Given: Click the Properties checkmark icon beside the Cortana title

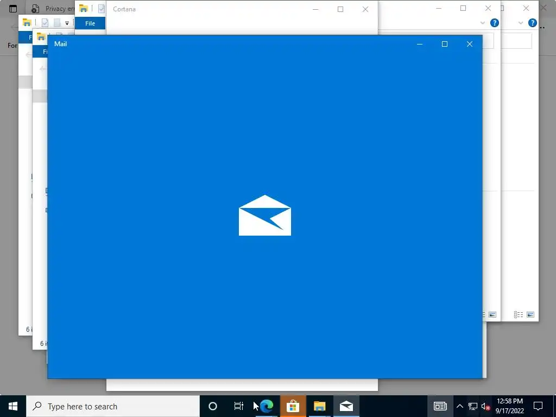Looking at the screenshot, I should (102, 9).
